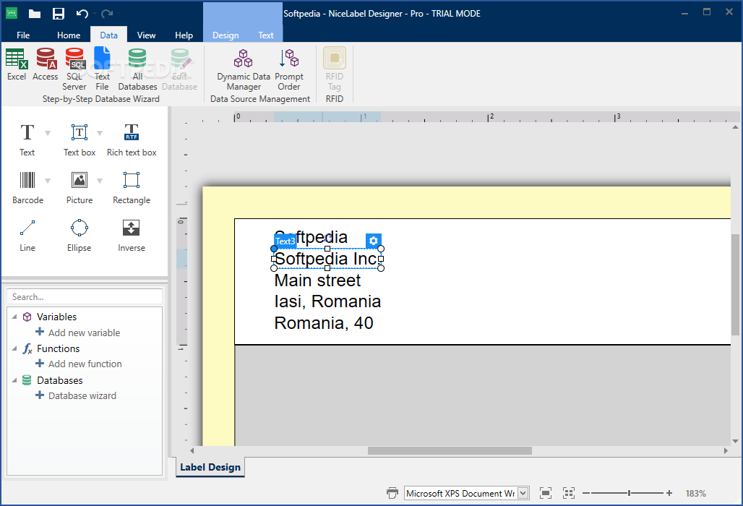Select the Rectangle shape tool
The height and width of the screenshot is (506, 743).
tap(132, 187)
